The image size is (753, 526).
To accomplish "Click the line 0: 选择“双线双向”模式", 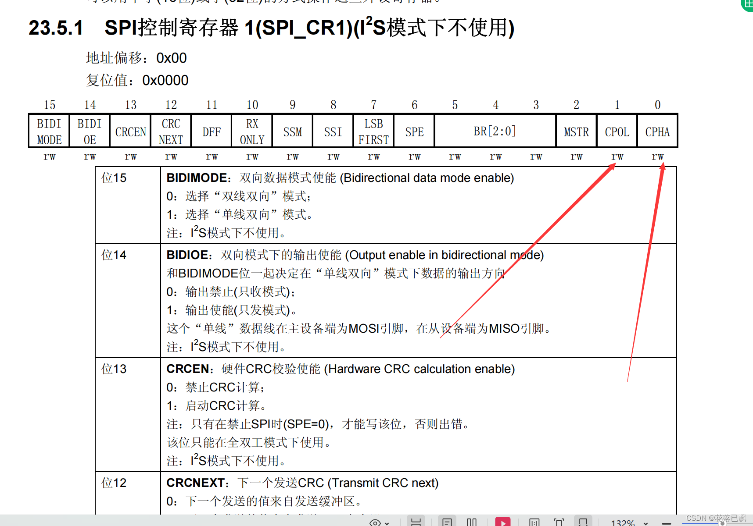I will (239, 196).
